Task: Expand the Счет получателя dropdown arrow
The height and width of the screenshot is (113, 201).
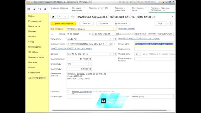Action: [108, 44]
